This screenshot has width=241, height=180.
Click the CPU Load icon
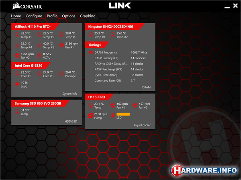17,84
